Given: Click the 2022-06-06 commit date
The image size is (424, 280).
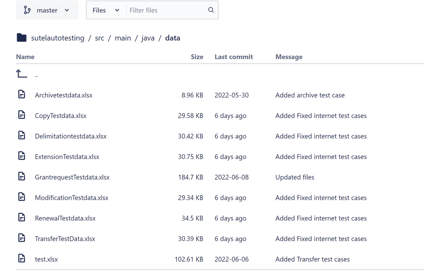Looking at the screenshot, I should [x=232, y=260].
